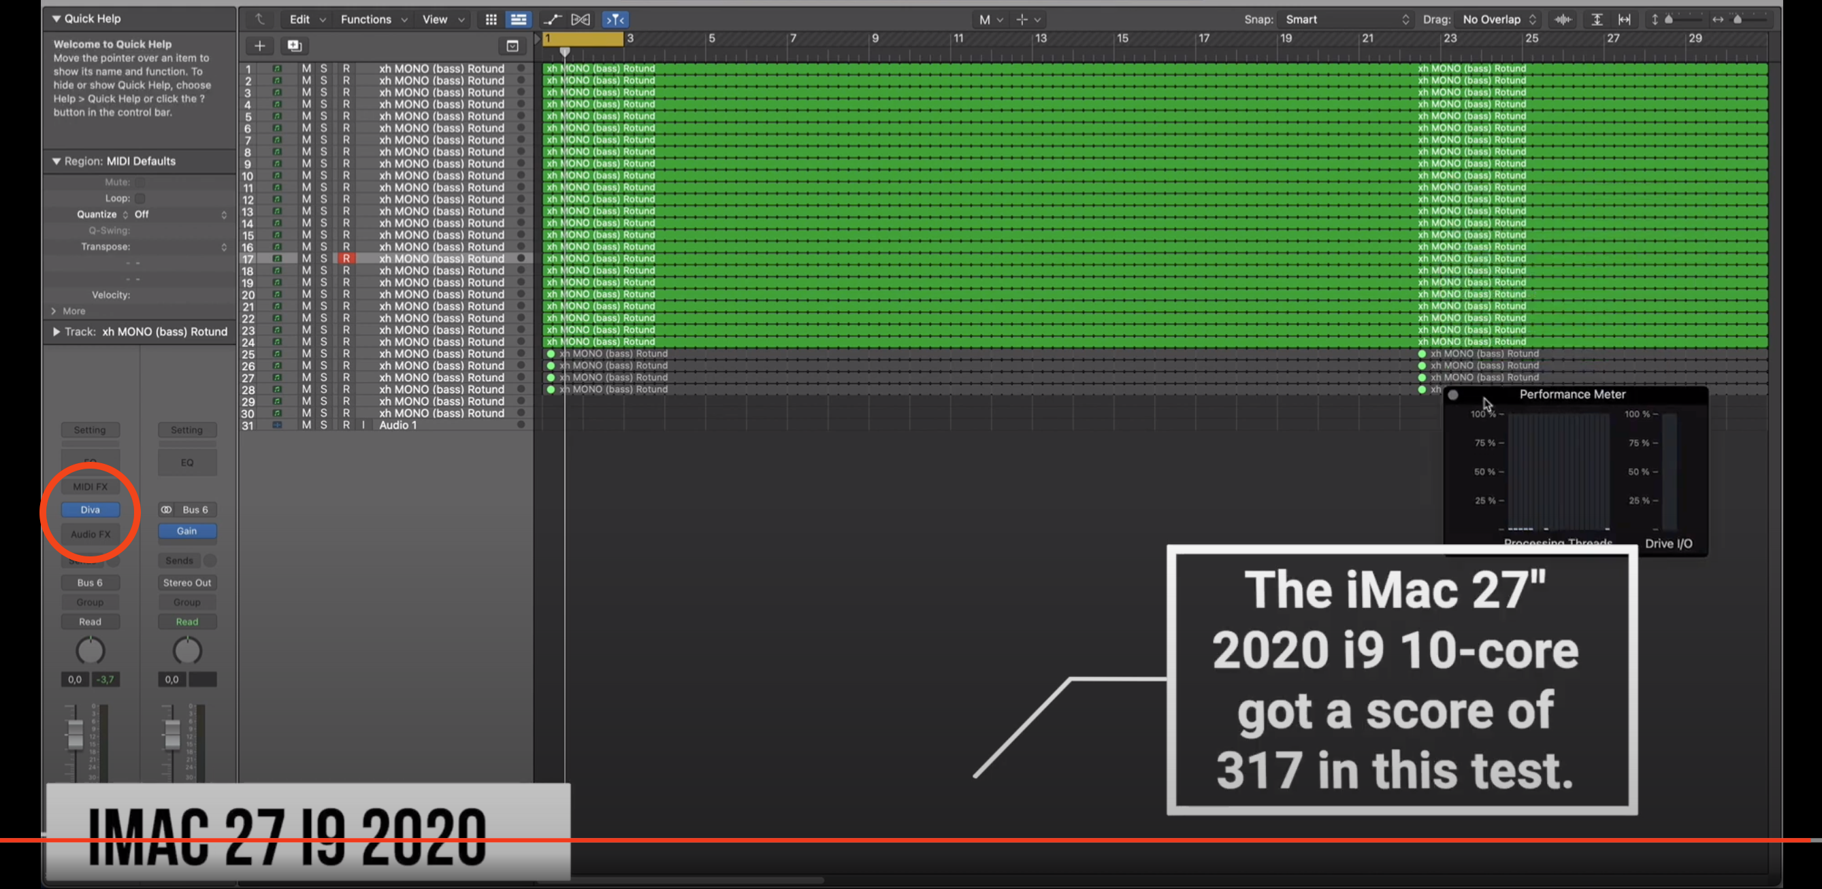Screen dimensions: 1822x889
Task: Add a new track with the plus icon
Action: [259, 46]
